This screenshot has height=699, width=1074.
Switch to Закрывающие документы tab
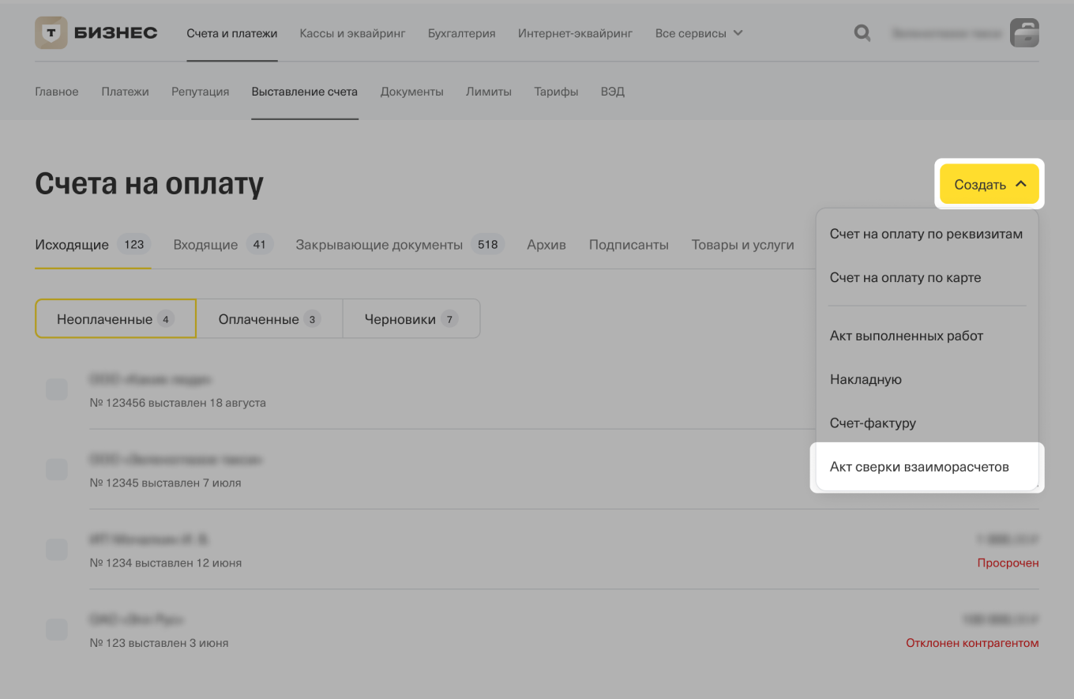pyautogui.click(x=400, y=245)
